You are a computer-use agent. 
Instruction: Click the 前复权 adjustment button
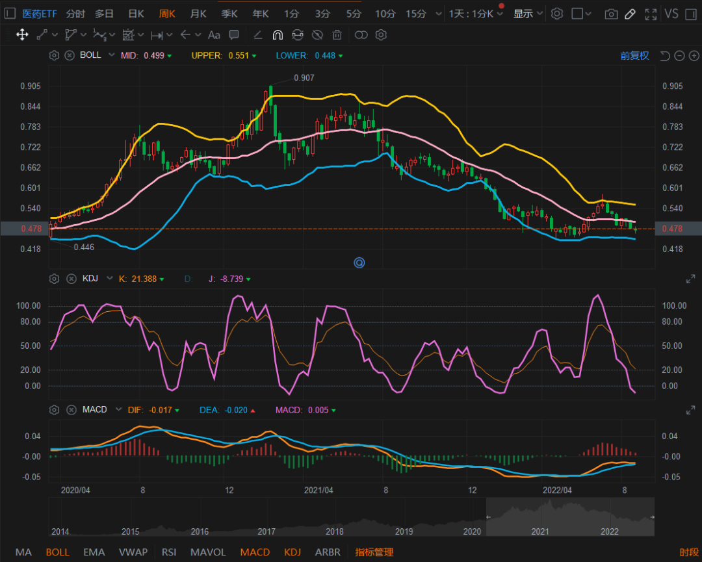(x=634, y=56)
